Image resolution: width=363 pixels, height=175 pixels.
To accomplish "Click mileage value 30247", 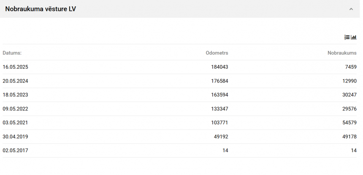I will [349, 95].
